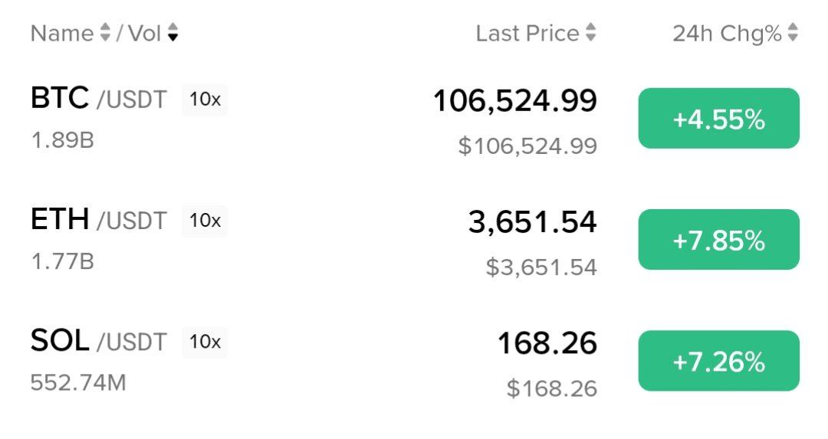
Task: Click the sort arrows next to Vol
Action: pyautogui.click(x=172, y=33)
